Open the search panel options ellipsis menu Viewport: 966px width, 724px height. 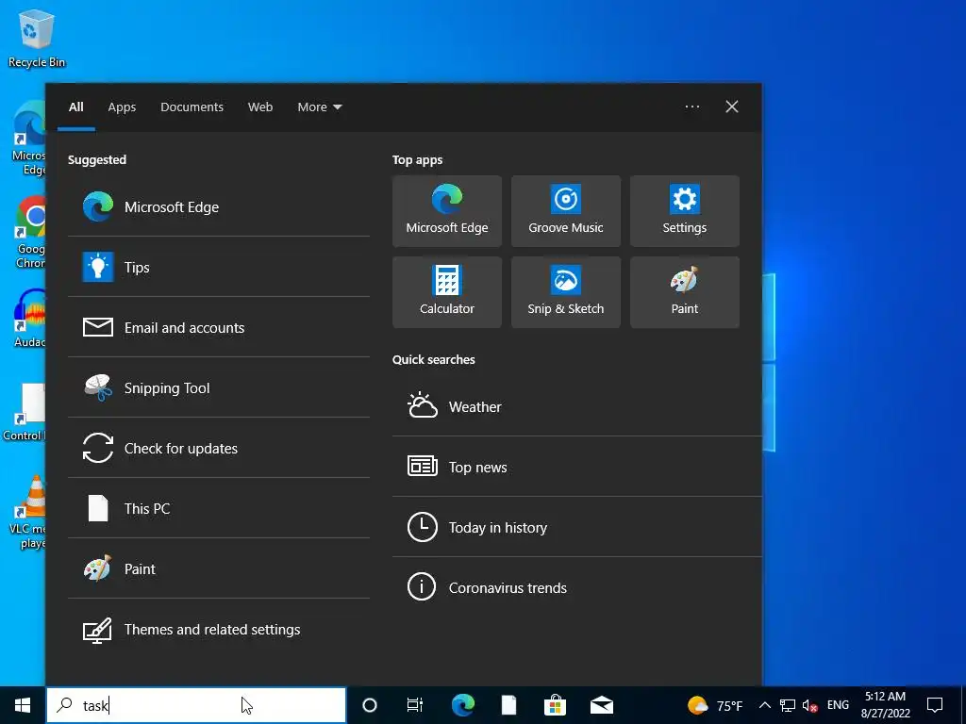click(691, 107)
